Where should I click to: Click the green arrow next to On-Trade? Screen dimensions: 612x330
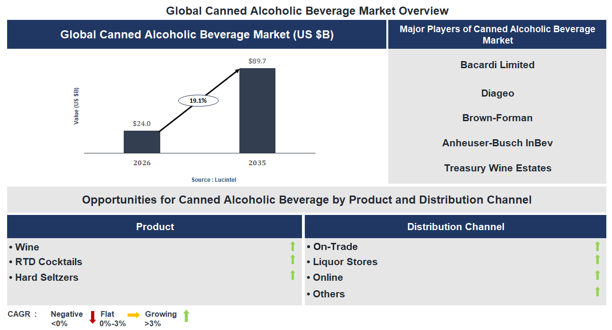tap(597, 245)
